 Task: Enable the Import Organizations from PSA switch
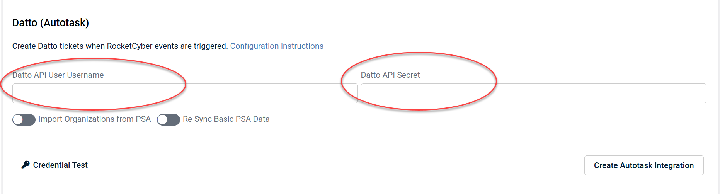[x=24, y=120]
